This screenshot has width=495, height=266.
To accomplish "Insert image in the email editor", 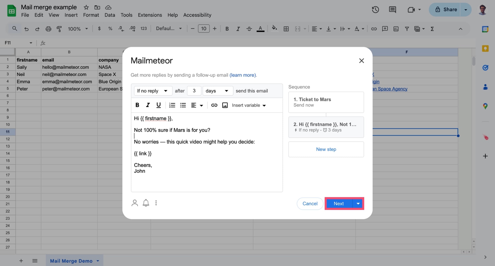I will tap(225, 105).
